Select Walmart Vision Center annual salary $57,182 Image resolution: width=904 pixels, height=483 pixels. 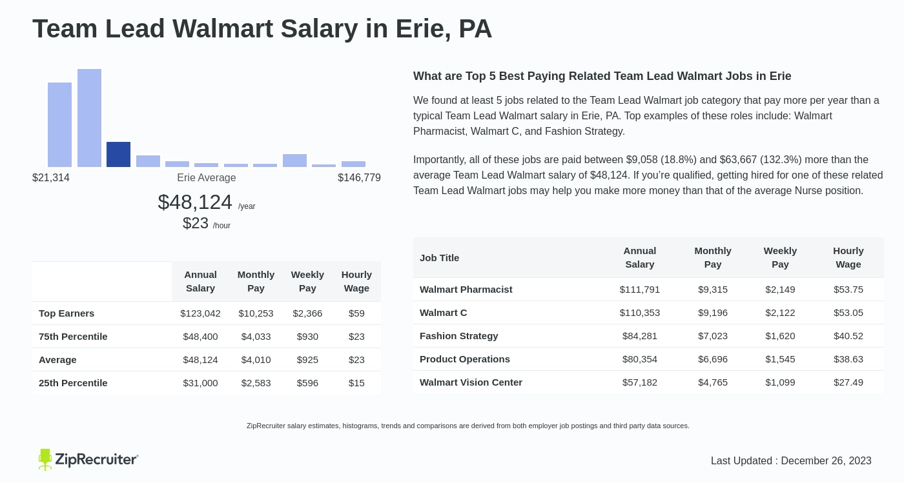pos(640,382)
